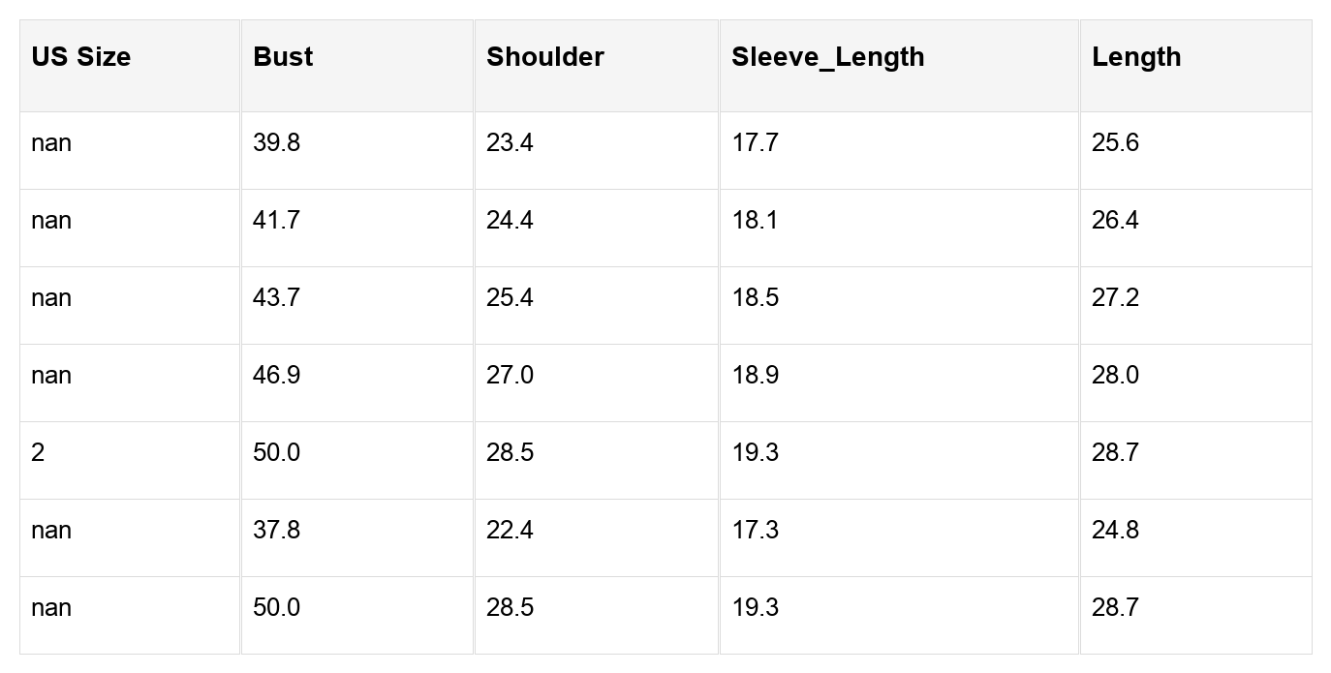Click the Sleeve_Length value 17.3
This screenshot has height=673, width=1331.
[755, 531]
